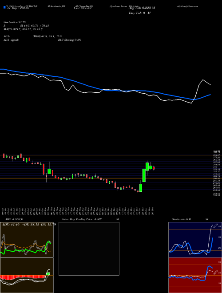222x293 pixels.
Task: Click the Intra Day Trading Price & MRSI title
Action: (x=91, y=219)
